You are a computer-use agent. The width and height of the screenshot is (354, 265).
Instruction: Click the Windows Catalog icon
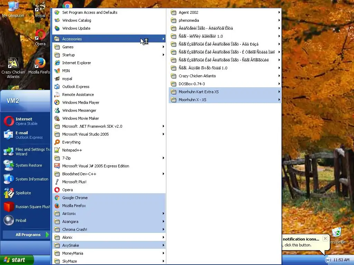click(x=57, y=20)
